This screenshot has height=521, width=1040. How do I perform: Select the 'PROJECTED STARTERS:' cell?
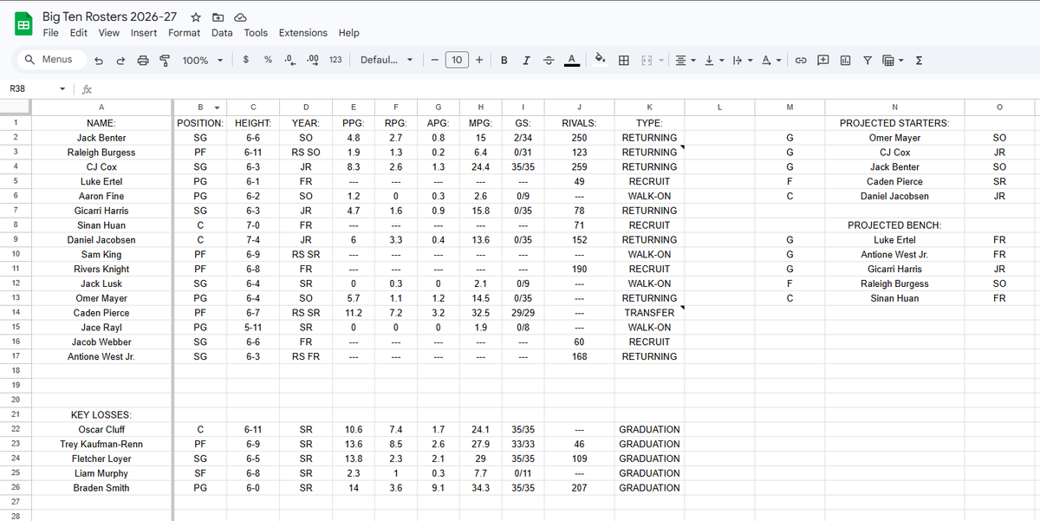tap(894, 123)
